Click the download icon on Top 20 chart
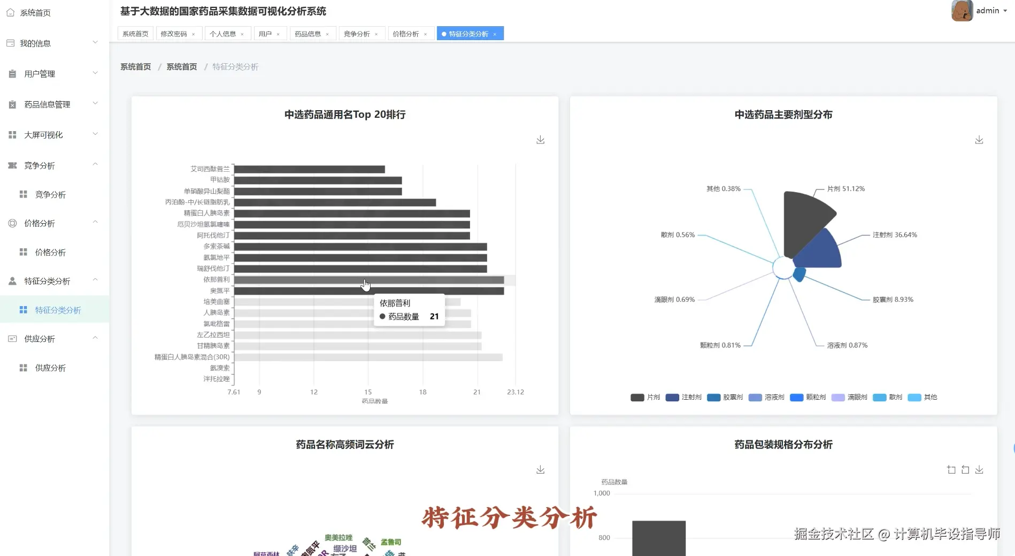 [540, 140]
